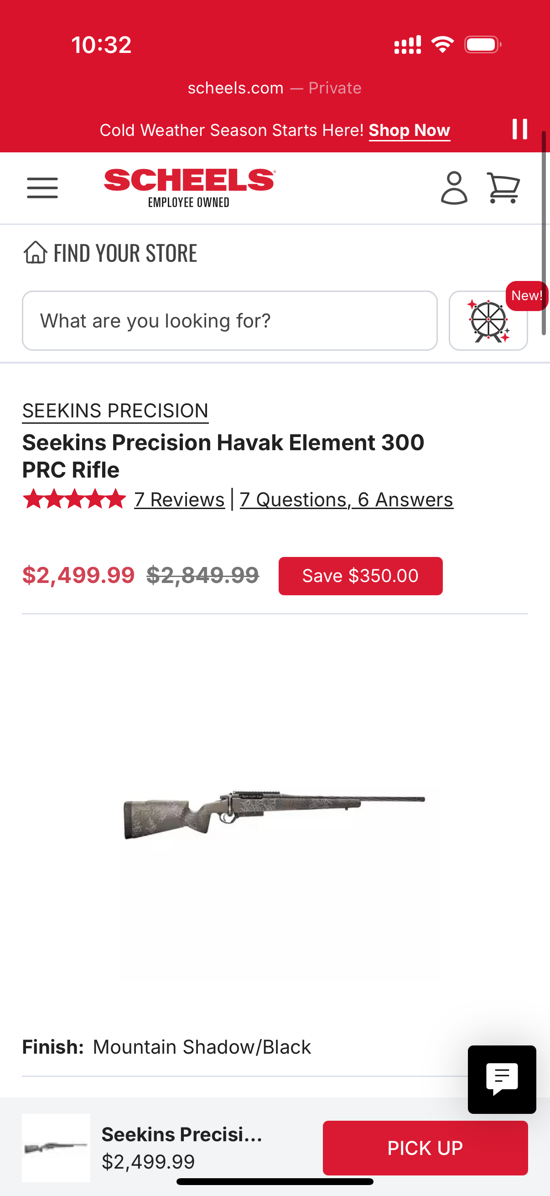Image resolution: width=550 pixels, height=1196 pixels.
Task: Tap the main rifle product image
Action: point(274,813)
